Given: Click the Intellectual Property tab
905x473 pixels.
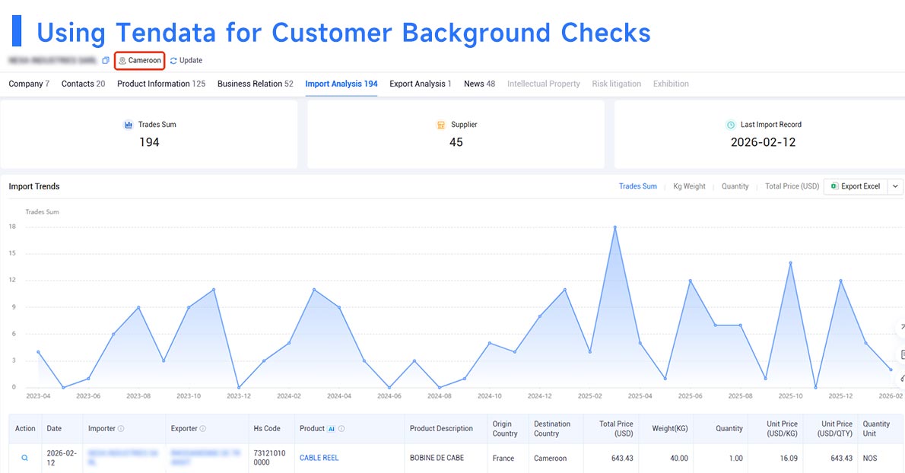Looking at the screenshot, I should pos(544,84).
